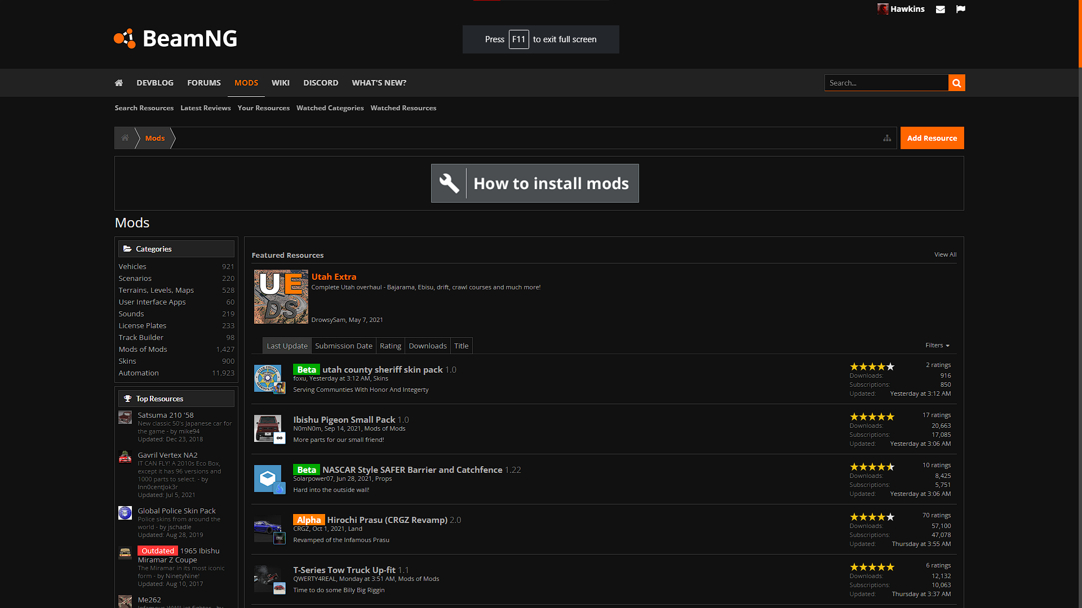Expand the Filters dropdown

937,345
